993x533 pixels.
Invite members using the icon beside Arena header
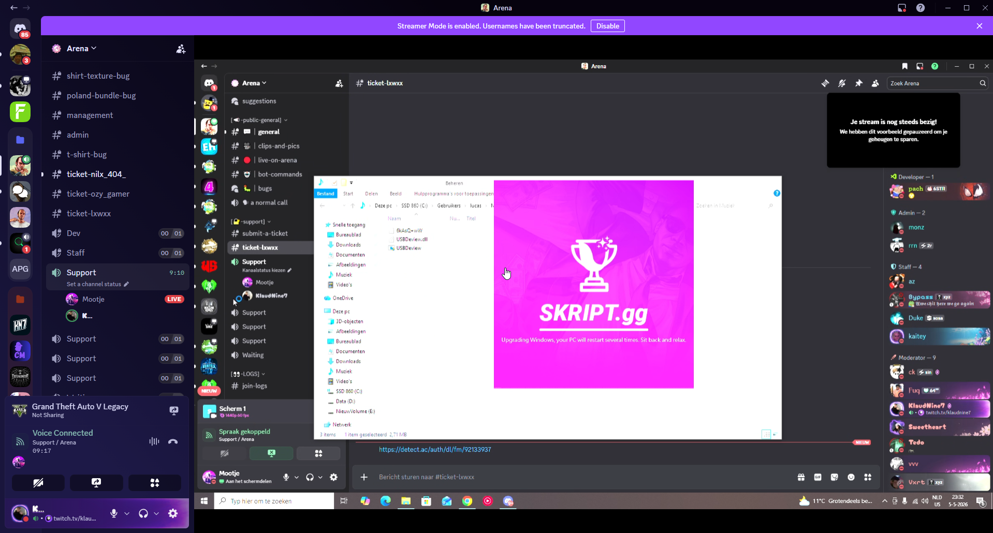pyautogui.click(x=181, y=49)
